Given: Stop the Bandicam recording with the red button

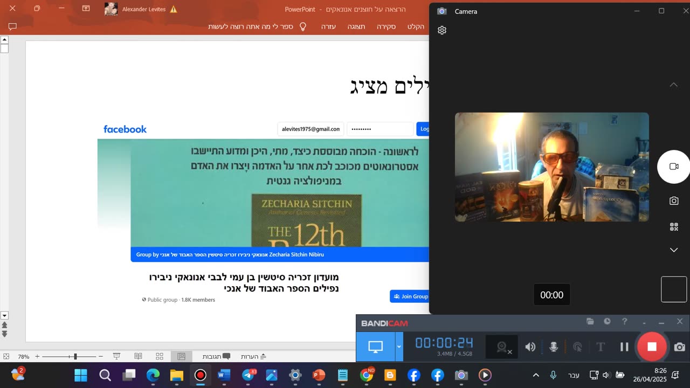Looking at the screenshot, I should click(652, 347).
